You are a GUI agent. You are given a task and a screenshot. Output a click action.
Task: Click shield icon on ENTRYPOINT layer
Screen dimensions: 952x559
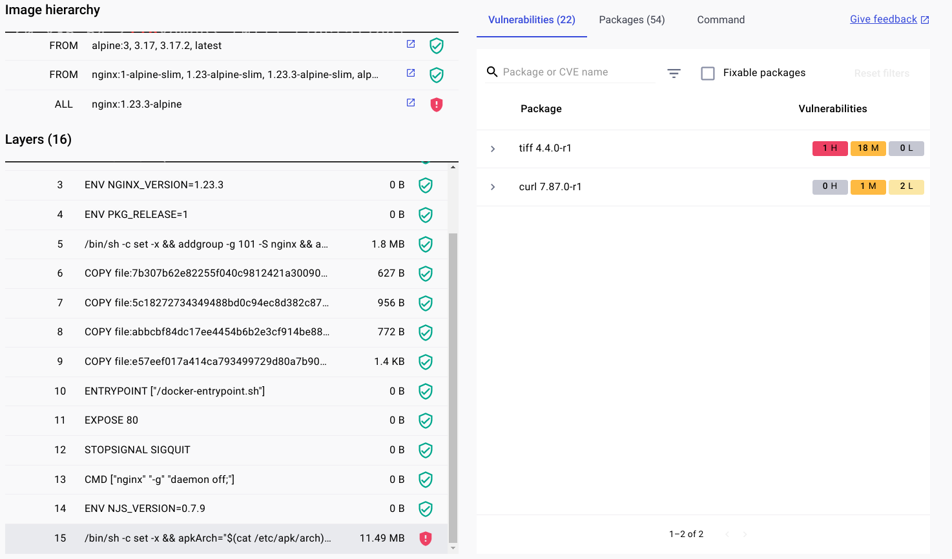(426, 391)
